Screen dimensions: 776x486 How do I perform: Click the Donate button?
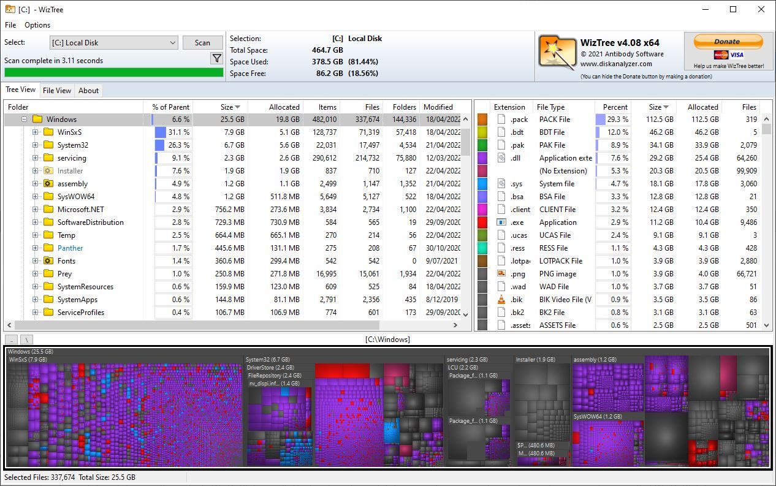click(x=728, y=42)
